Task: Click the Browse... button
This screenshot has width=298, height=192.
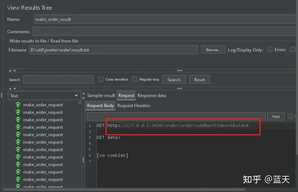Action: [213, 50]
